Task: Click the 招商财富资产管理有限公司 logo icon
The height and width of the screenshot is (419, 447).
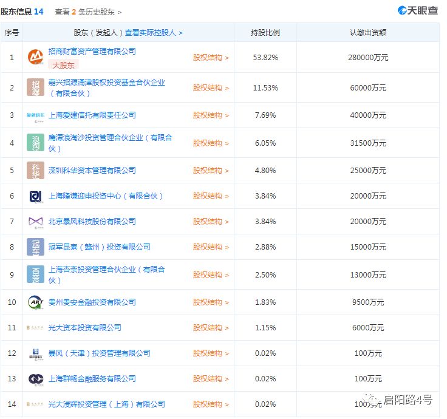Action: pos(35,57)
